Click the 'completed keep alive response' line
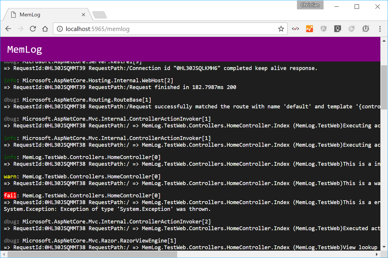The width and height of the screenshot is (388, 258). pyautogui.click(x=161, y=68)
